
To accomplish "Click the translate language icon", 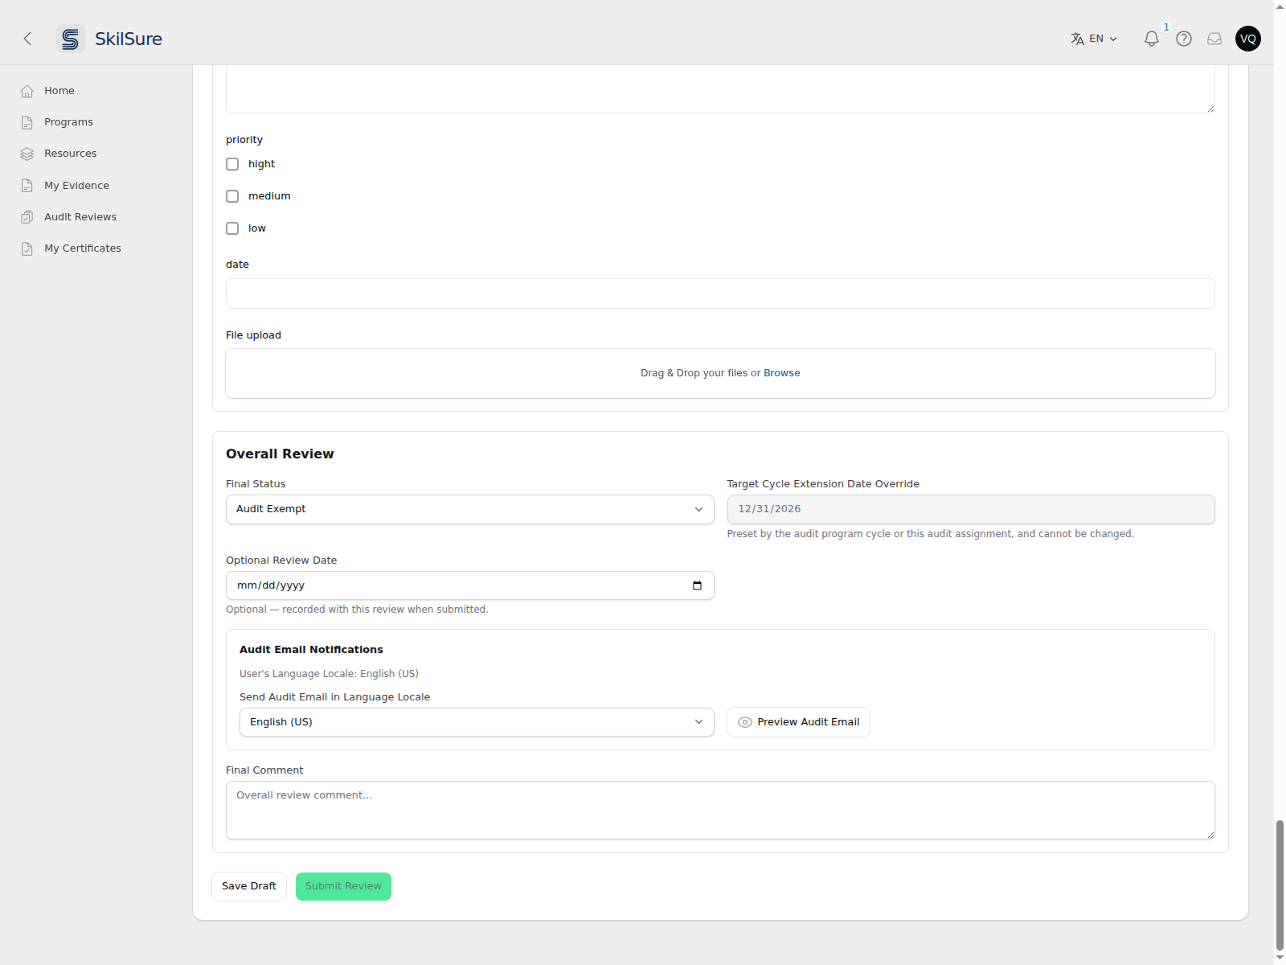I will [x=1077, y=39].
